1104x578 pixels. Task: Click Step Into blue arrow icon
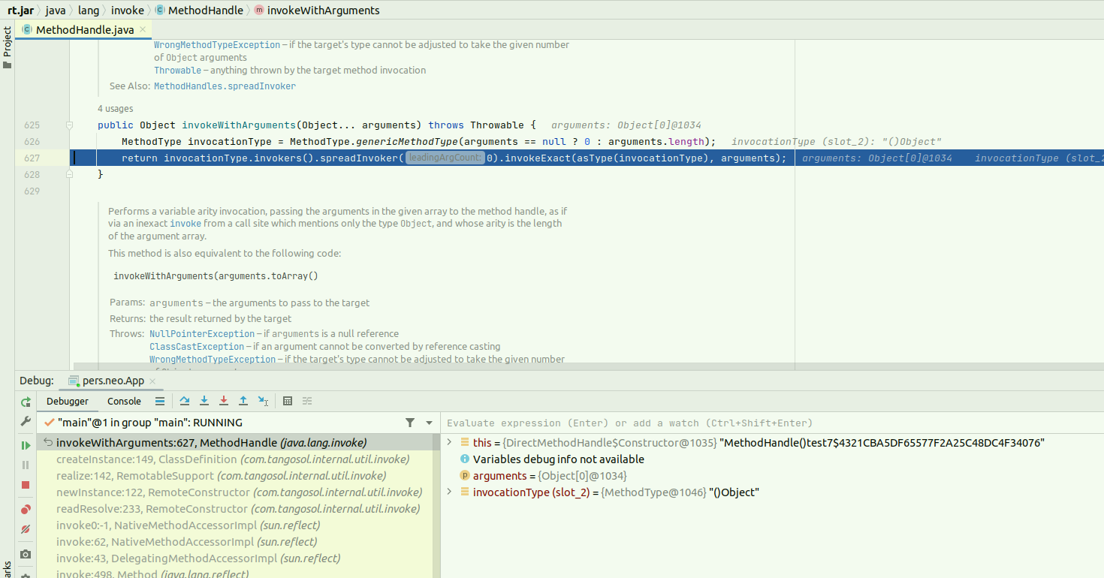click(204, 402)
